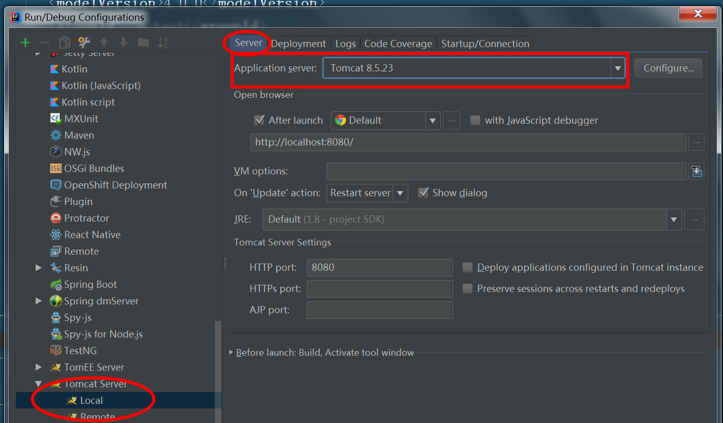Click the localhost URL field

coord(468,142)
